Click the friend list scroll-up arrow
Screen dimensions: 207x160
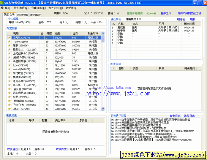[103, 33]
